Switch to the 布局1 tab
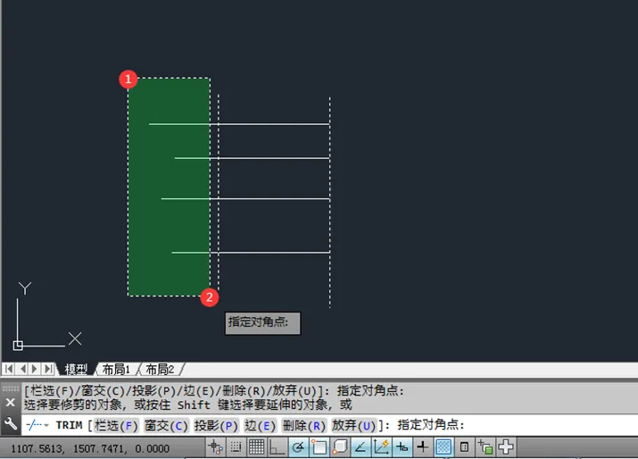Viewport: 638px width, 459px height. (x=116, y=369)
